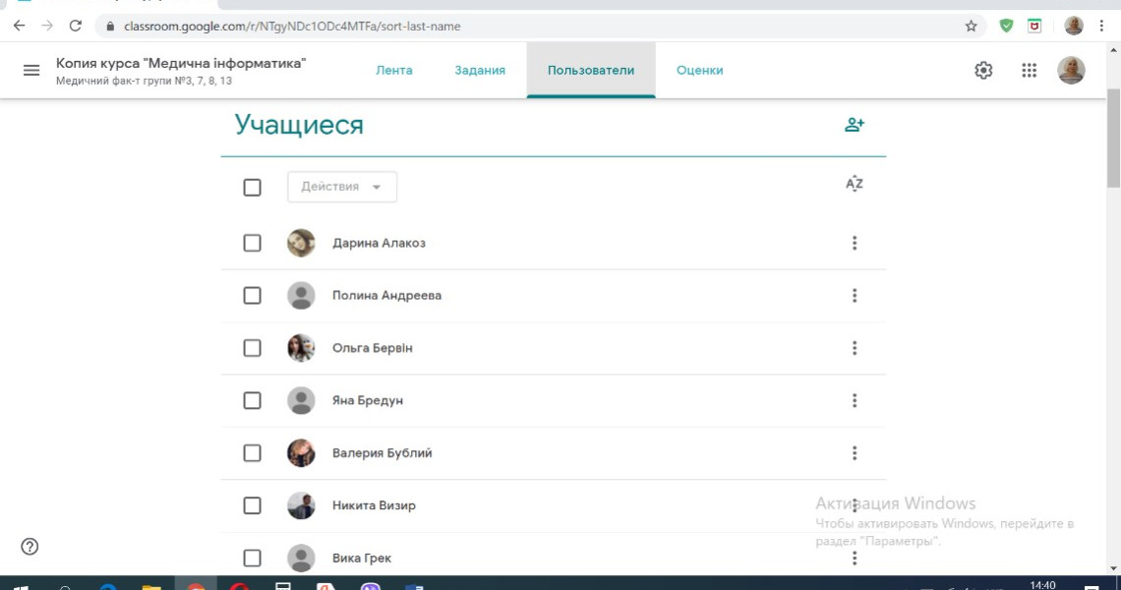
Task: Select the Ольга Бервін checkbox
Action: [x=252, y=348]
